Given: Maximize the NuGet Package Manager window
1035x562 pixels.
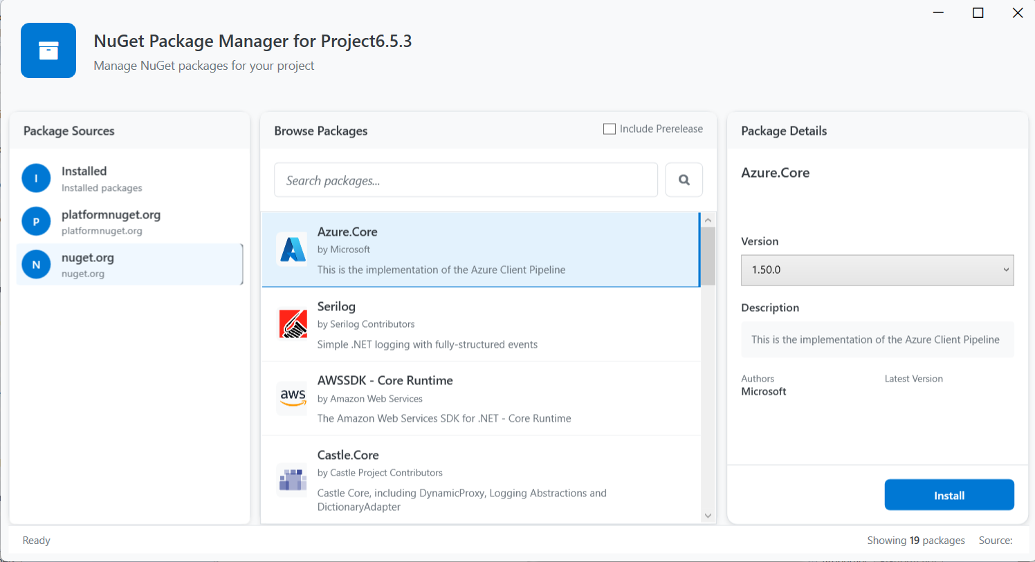Looking at the screenshot, I should pos(978,12).
